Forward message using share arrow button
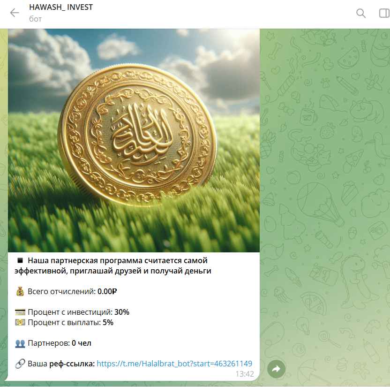This screenshot has height=387, width=390. pos(276,369)
